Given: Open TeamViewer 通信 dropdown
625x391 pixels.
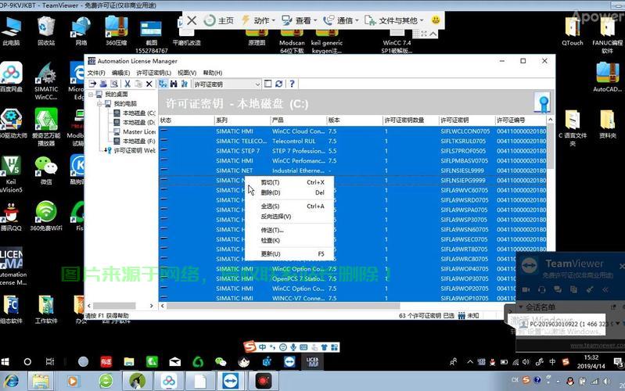Looking at the screenshot, I should coord(341,20).
